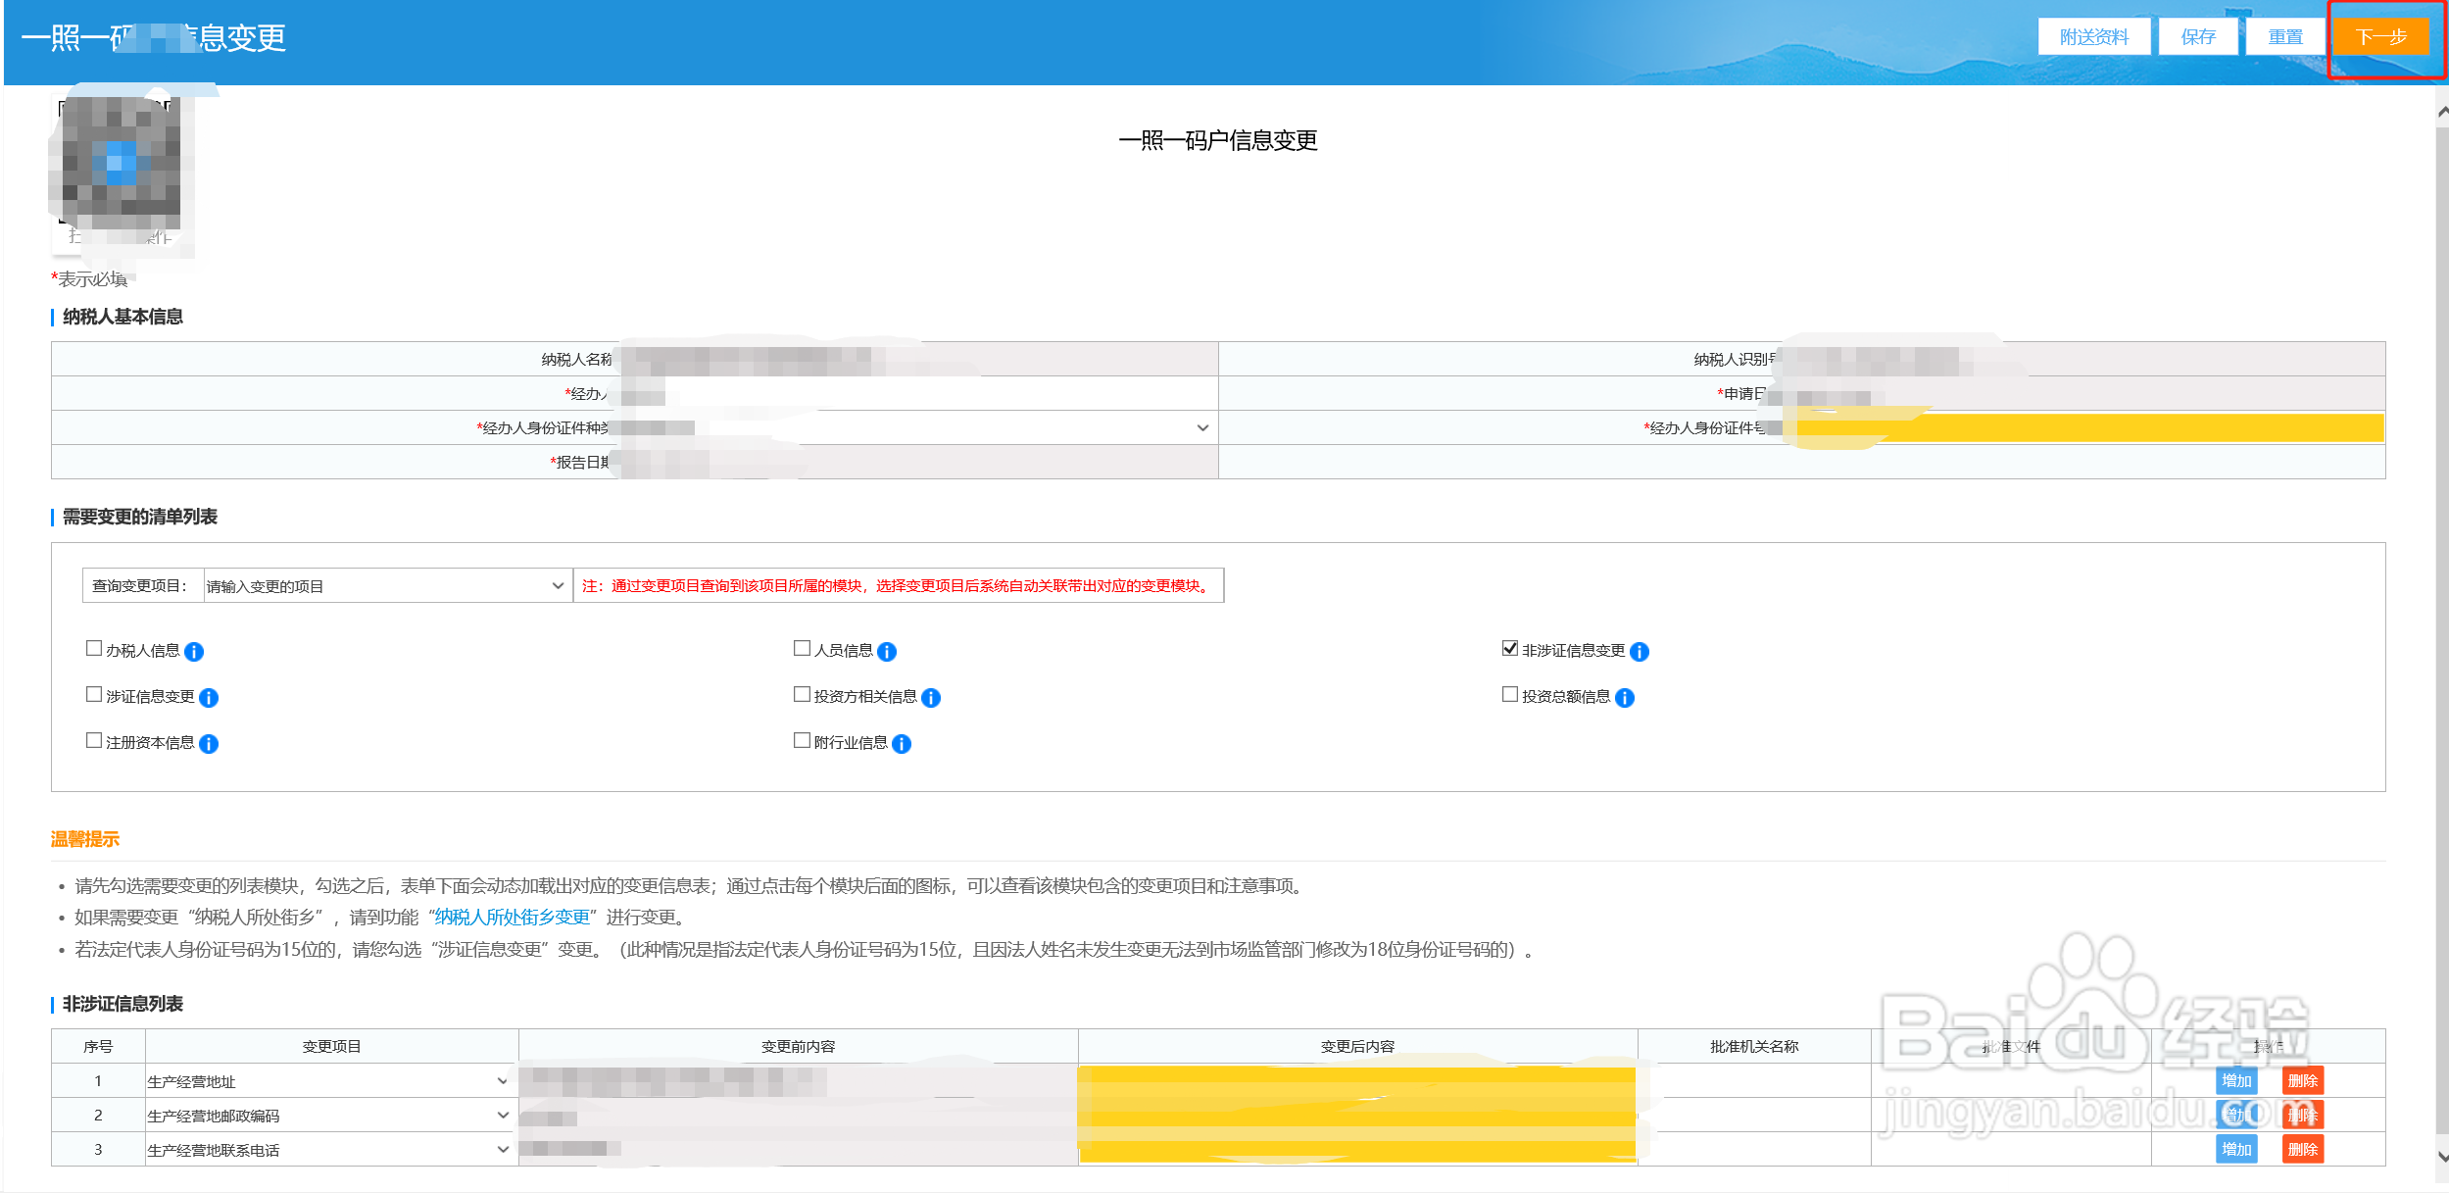Click info icon beside 人员信息

point(887,652)
